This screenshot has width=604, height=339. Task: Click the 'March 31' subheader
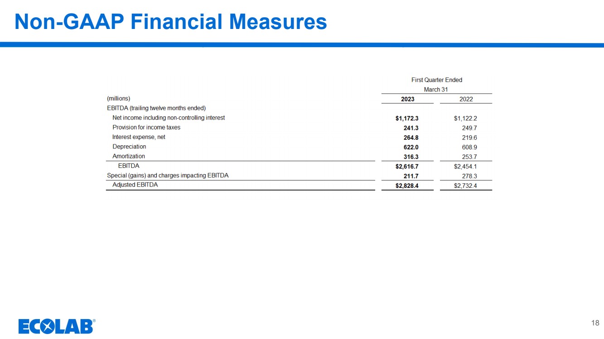pyautogui.click(x=436, y=90)
